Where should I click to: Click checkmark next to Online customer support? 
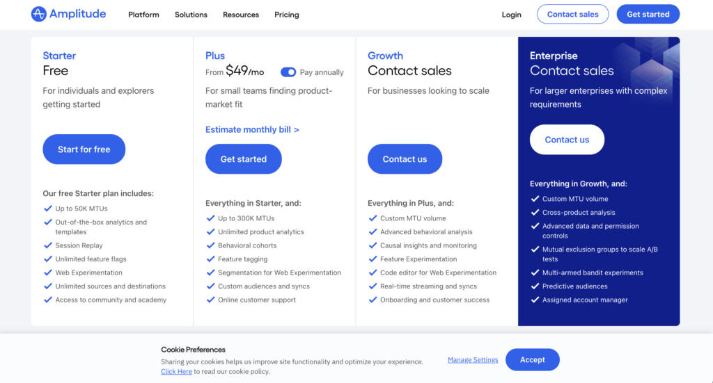(211, 300)
